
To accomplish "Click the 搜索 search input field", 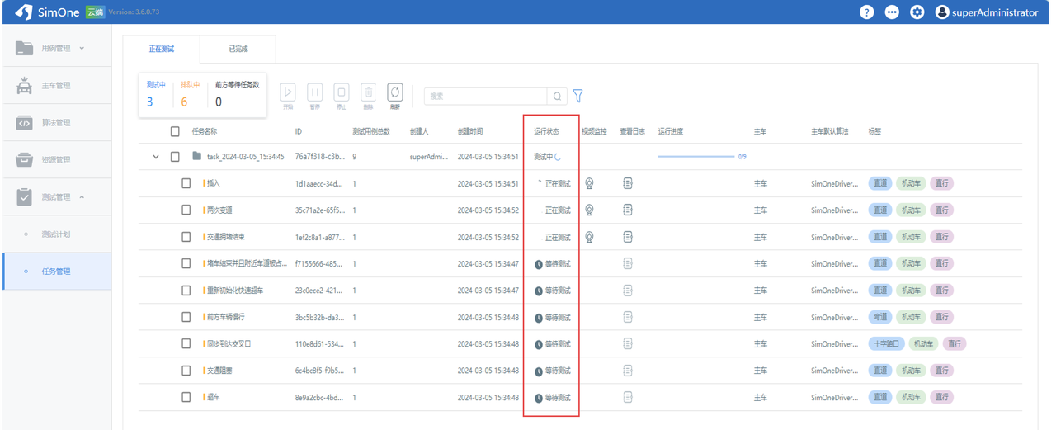I will (485, 97).
